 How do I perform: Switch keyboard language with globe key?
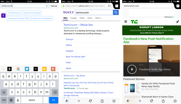pyautogui.click(x=11, y=100)
